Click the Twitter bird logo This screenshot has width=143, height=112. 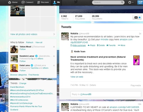click(x=76, y=2)
